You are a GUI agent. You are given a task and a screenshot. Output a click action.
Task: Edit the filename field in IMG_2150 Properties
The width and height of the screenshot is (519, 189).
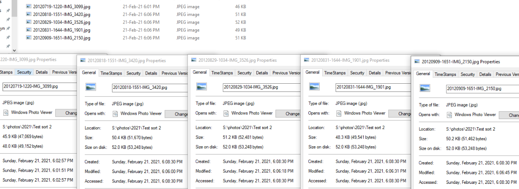click(483, 88)
